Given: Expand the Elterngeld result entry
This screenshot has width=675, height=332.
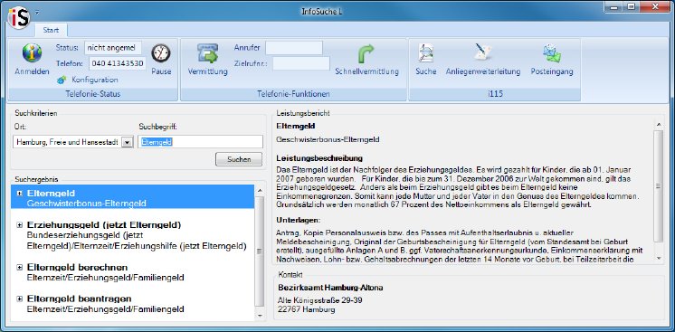Looking at the screenshot, I should [19, 194].
